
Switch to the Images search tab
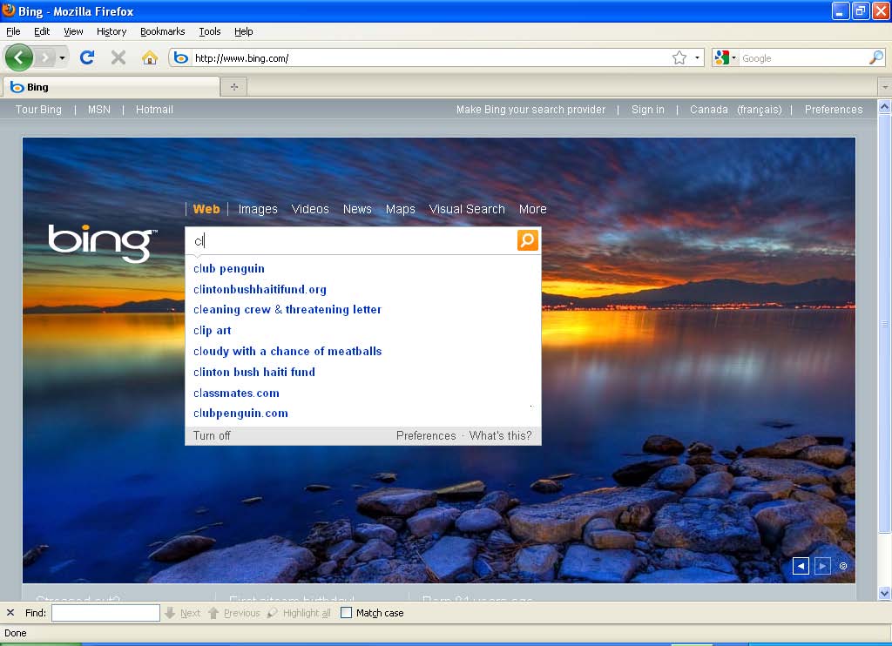coord(258,209)
